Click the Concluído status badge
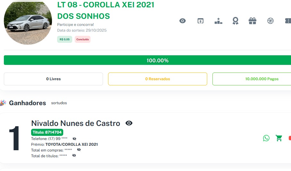 coord(82,39)
